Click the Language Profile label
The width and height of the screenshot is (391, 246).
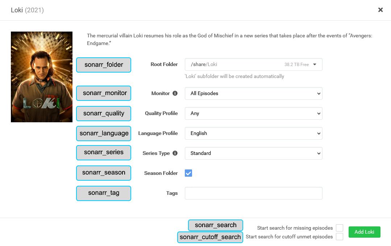[158, 134]
